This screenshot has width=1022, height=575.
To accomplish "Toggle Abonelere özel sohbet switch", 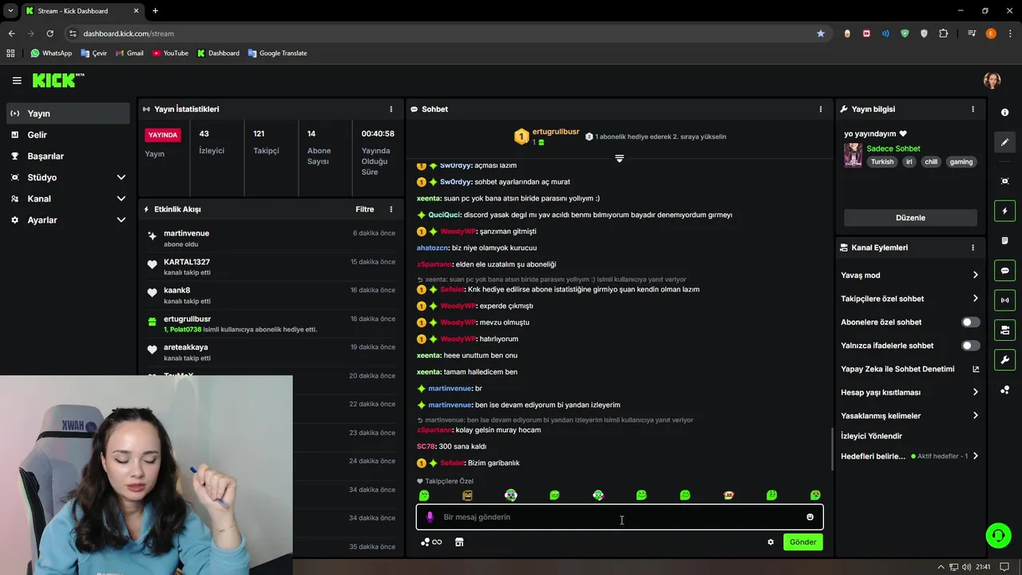I will [970, 322].
